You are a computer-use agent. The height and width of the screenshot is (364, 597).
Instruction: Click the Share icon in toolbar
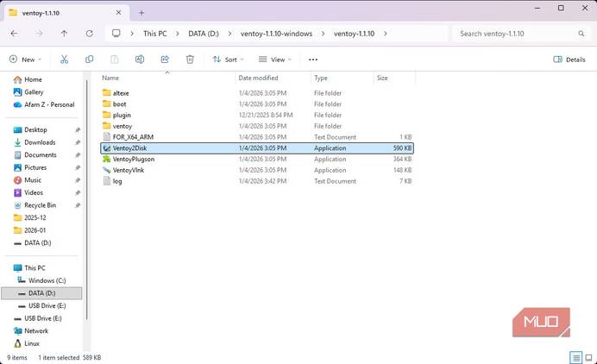coord(165,60)
